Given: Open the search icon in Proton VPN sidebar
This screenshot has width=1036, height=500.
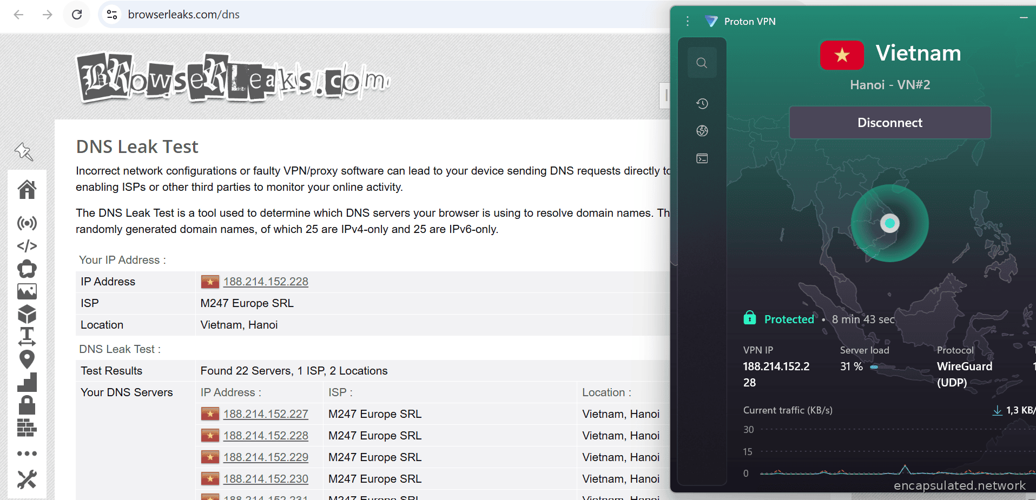Looking at the screenshot, I should [702, 63].
